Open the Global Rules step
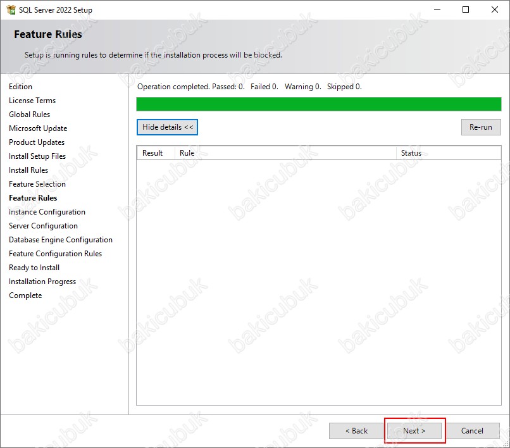The width and height of the screenshot is (510, 448). coord(29,115)
